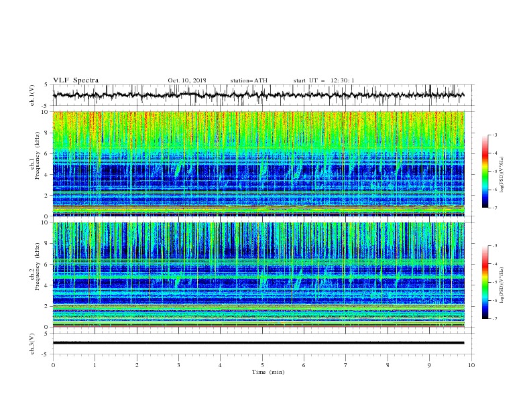Click the time-axis tick label "9"
Viewport: 531px width, 410px height.
tap(429, 365)
